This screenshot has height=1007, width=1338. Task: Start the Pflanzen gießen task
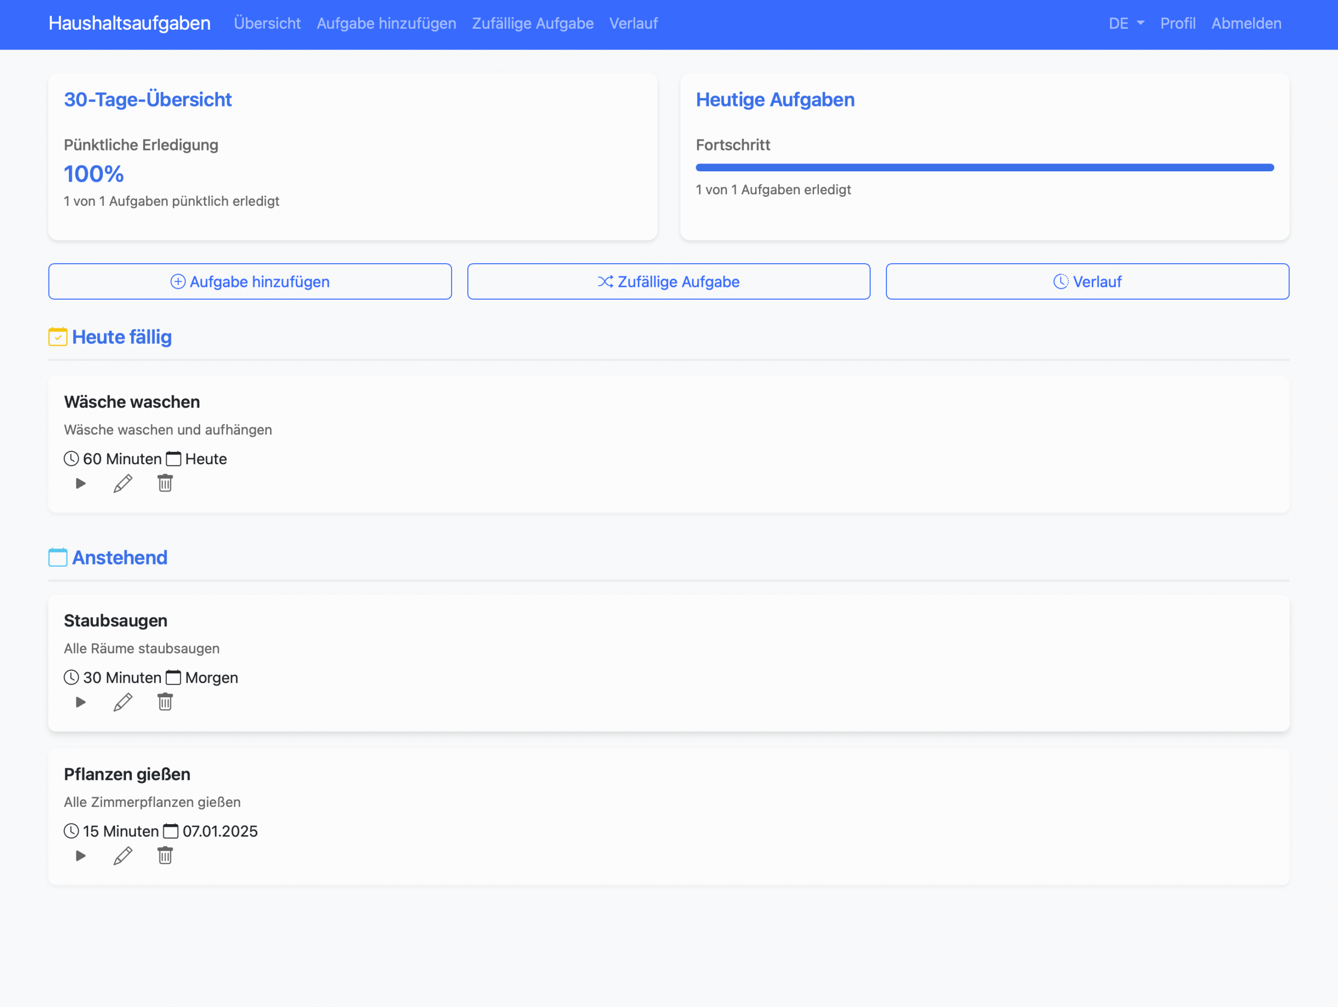point(80,856)
